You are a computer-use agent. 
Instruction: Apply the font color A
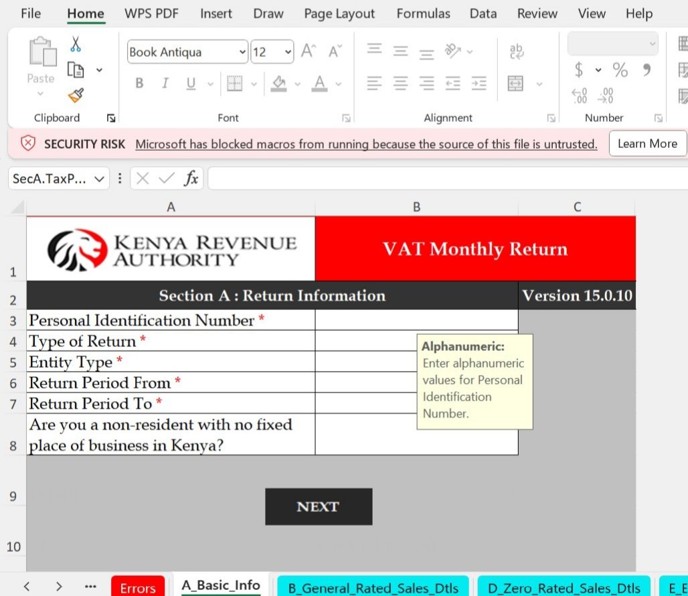[319, 83]
